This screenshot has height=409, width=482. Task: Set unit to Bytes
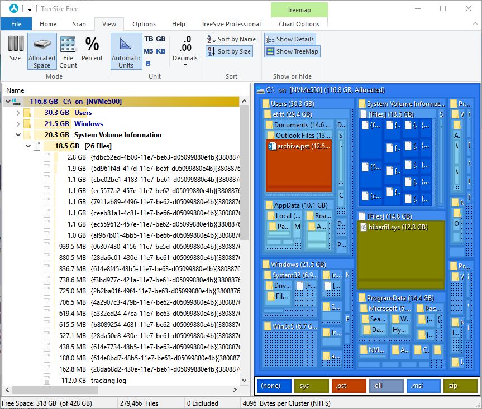click(148, 63)
